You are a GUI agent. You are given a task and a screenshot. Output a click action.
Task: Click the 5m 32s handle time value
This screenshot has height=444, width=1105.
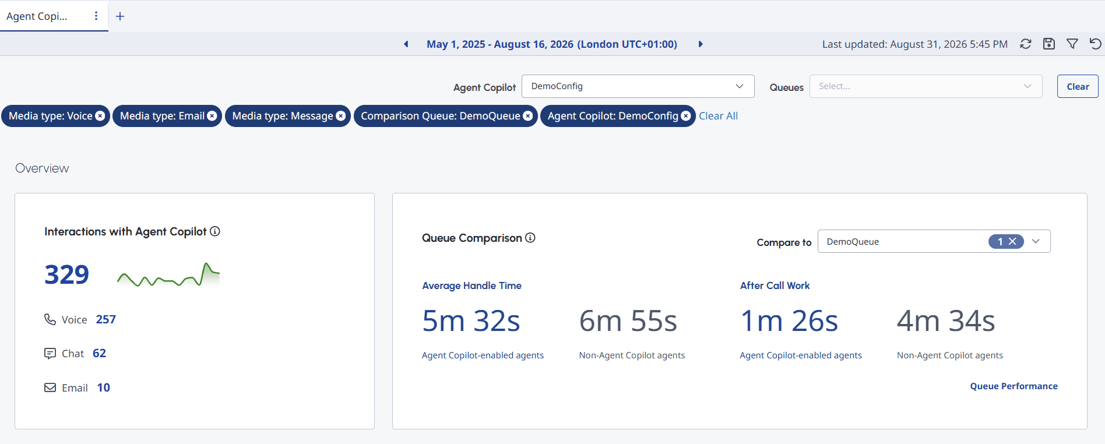pos(471,321)
